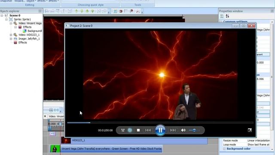Click the corner guide tool beside magnet
This screenshot has width=275, height=155.
point(126,11)
